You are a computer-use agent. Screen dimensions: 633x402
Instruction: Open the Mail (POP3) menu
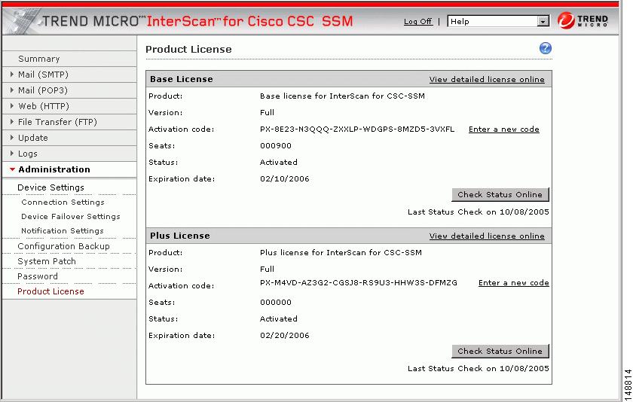43,90
